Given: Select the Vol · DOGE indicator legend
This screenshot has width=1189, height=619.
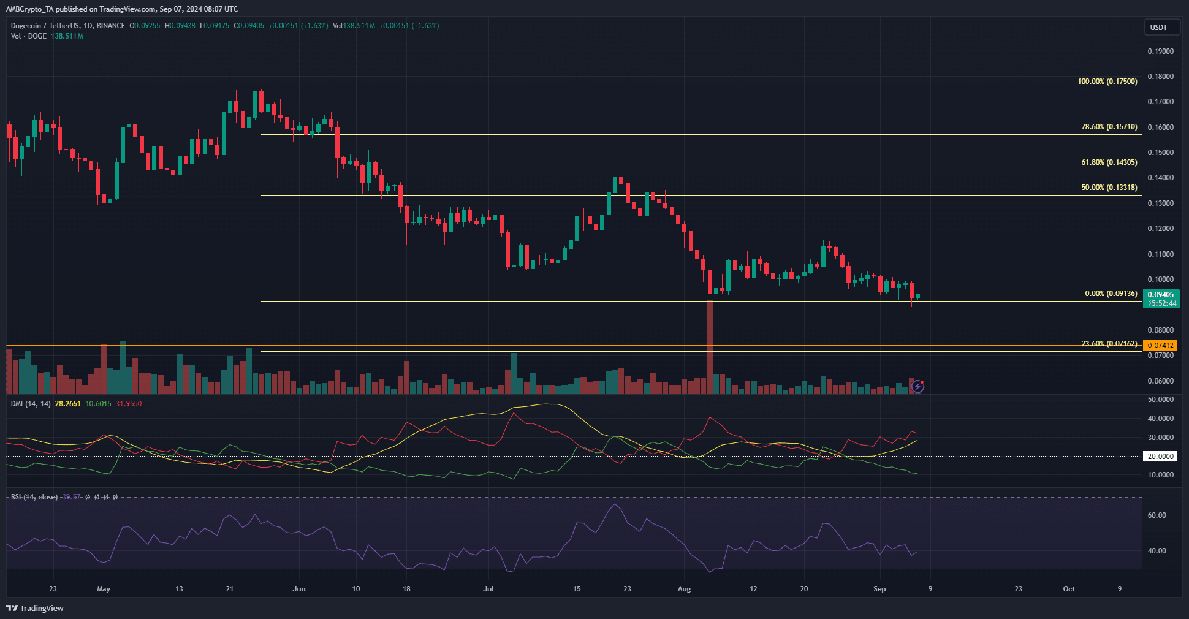Looking at the screenshot, I should 29,36.
